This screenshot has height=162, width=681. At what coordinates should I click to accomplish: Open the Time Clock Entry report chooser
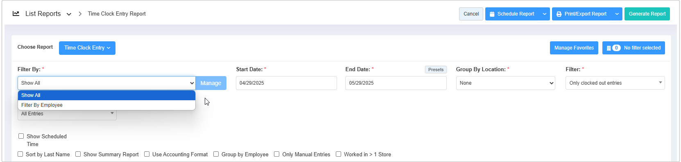(x=87, y=48)
